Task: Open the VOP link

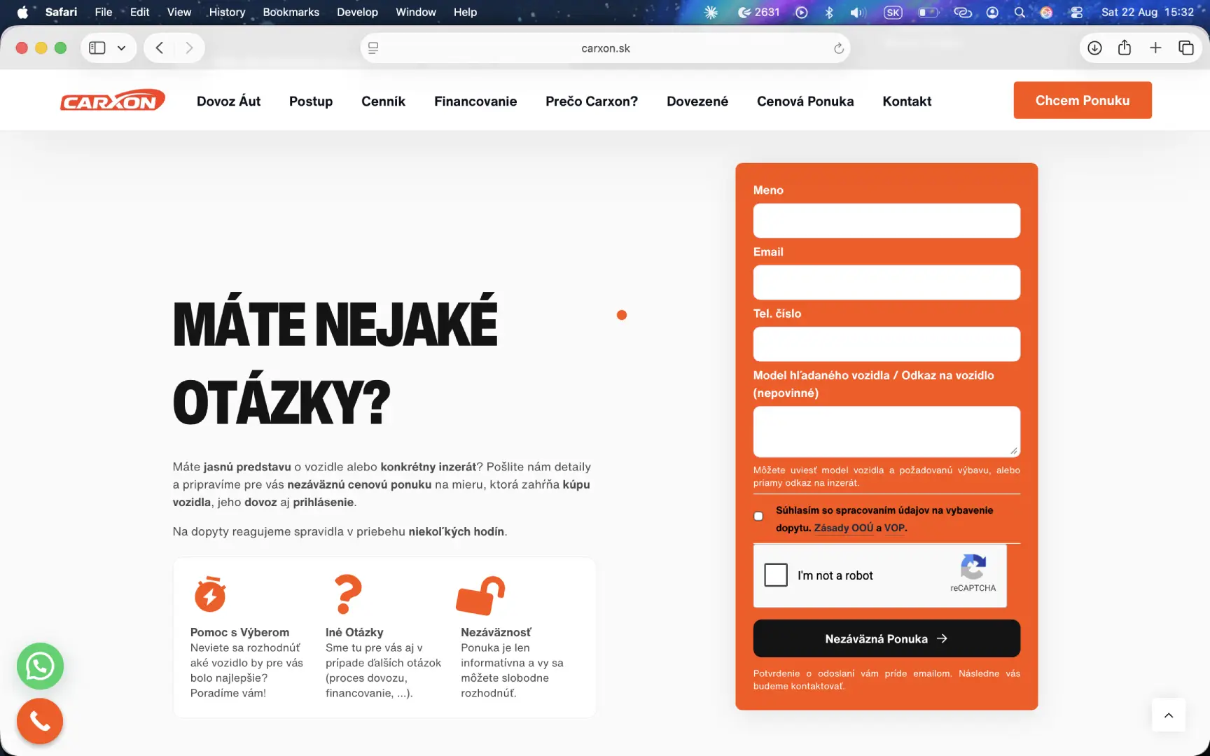Action: [x=894, y=528]
